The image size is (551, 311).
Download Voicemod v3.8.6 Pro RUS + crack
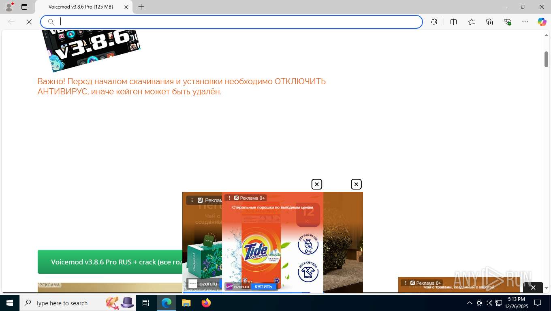pyautogui.click(x=110, y=262)
